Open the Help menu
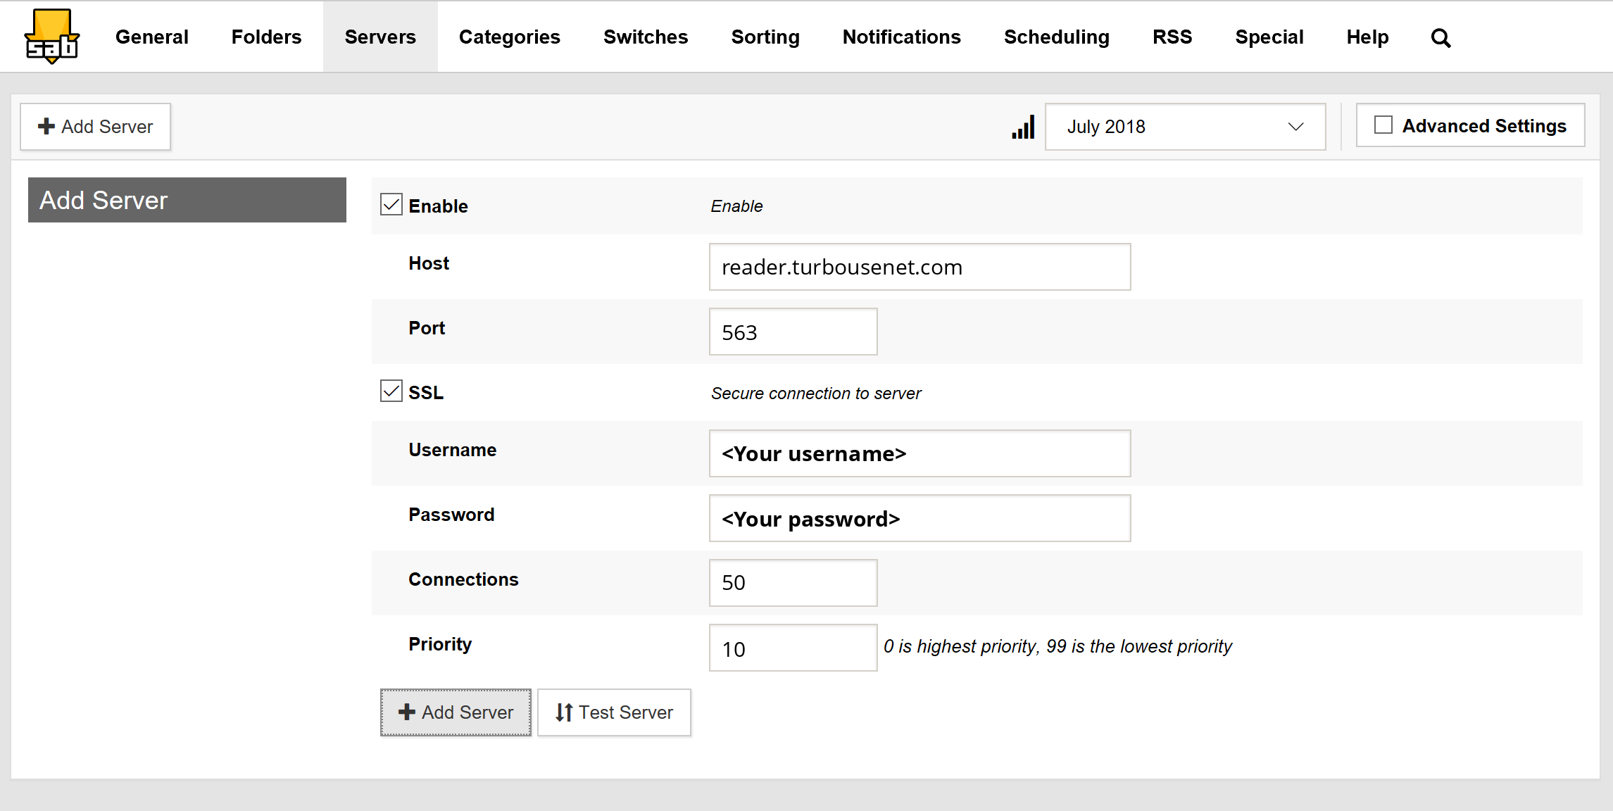 [1367, 37]
